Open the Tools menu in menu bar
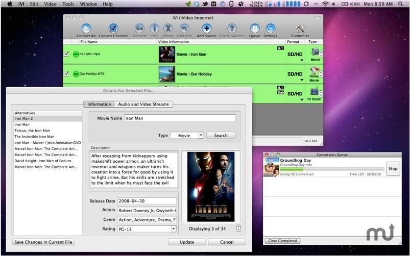Viewport: 410px width, 256px height. [x=68, y=4]
